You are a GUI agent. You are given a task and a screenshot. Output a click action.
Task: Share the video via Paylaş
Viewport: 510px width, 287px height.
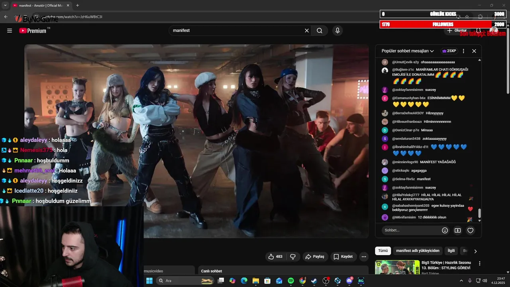(x=315, y=257)
